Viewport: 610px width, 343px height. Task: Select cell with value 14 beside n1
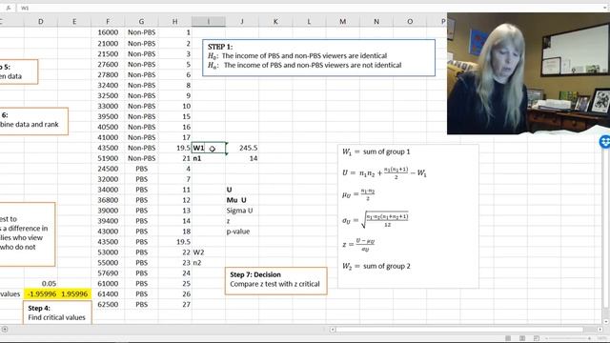242,158
